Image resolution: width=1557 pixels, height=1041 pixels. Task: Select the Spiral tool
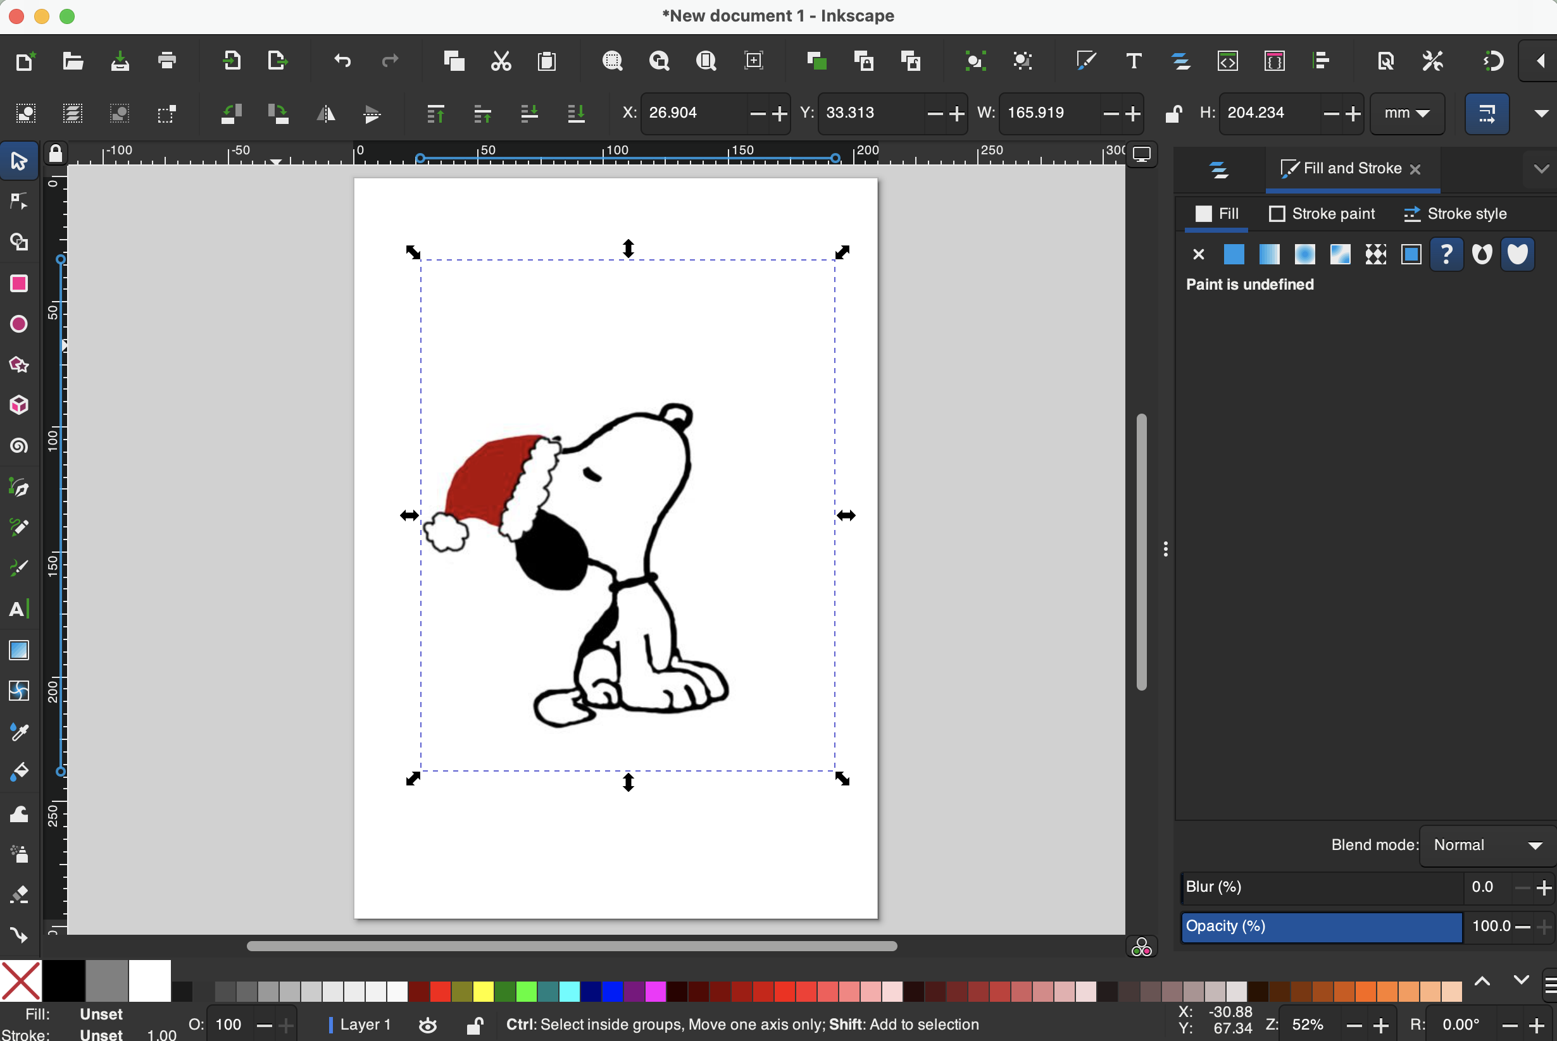18,445
